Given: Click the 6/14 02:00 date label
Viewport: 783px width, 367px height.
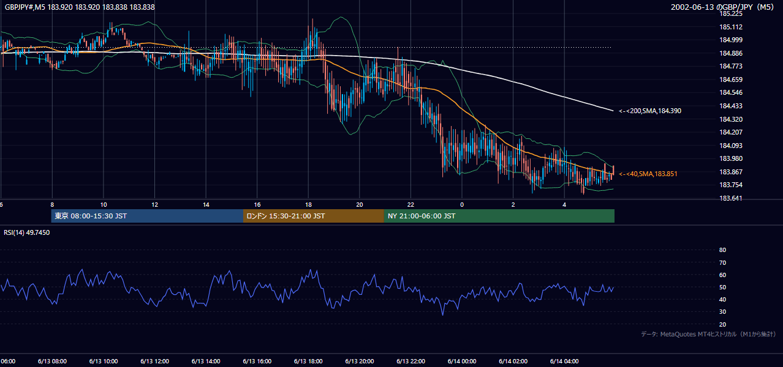Looking at the screenshot, I should coord(513,361).
